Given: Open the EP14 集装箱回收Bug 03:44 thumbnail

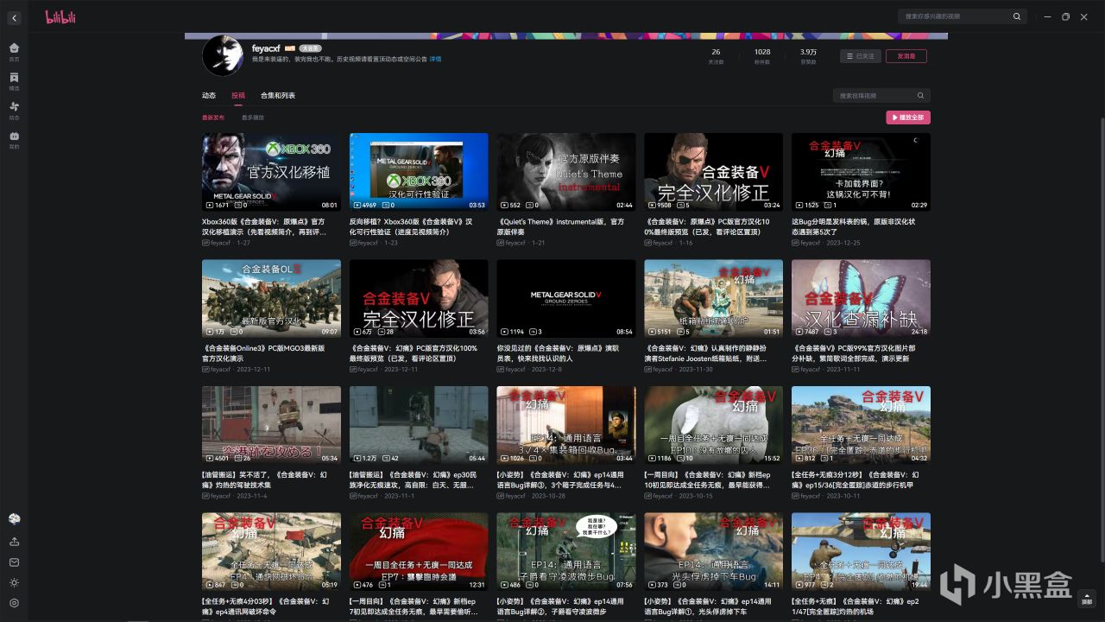Looking at the screenshot, I should tap(566, 425).
